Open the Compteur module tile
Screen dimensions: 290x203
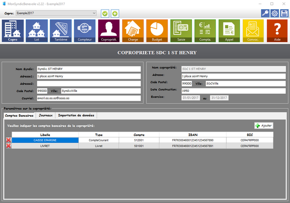coord(85,31)
